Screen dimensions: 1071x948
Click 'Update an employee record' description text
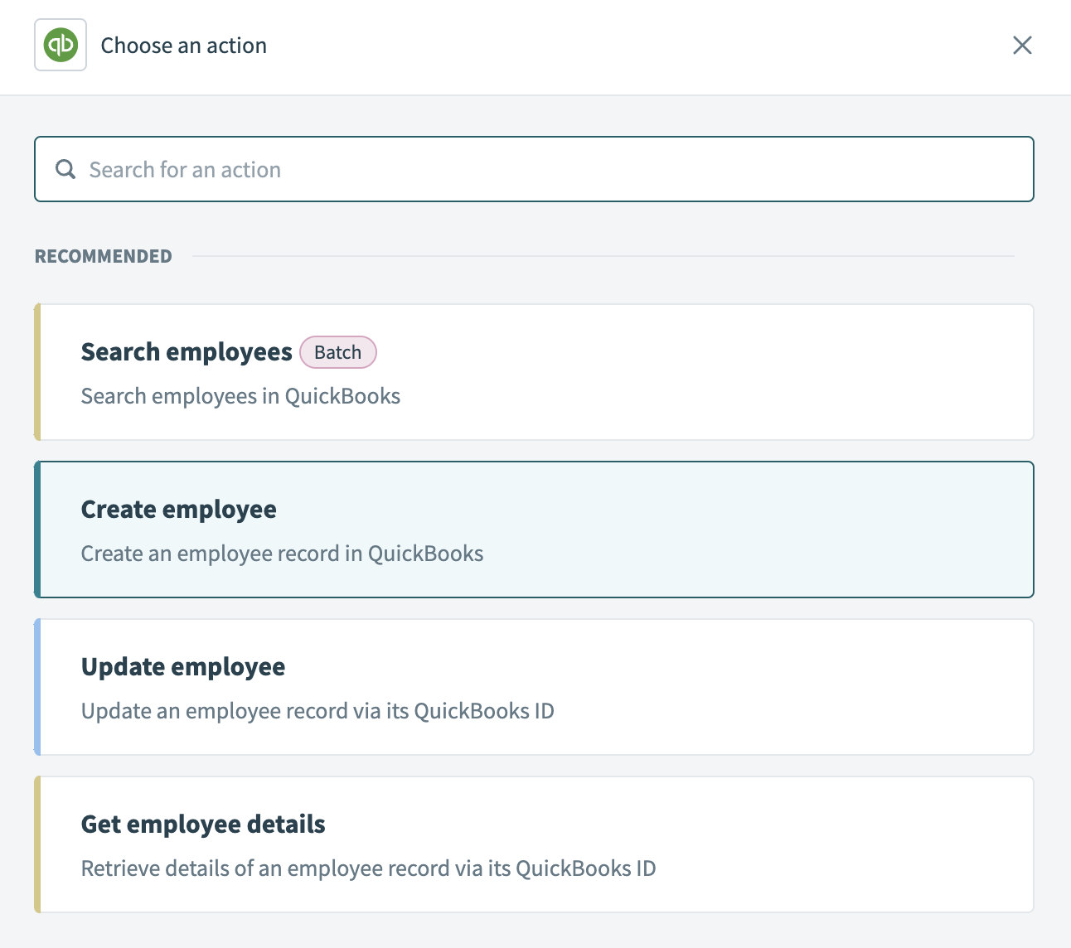click(x=317, y=711)
